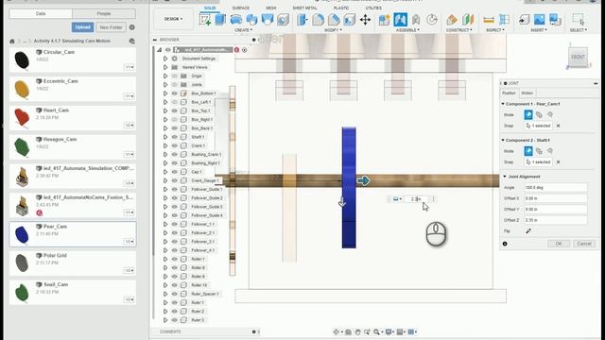Open the CREATE dropdown menu
The image size is (605, 340).
[243, 30]
